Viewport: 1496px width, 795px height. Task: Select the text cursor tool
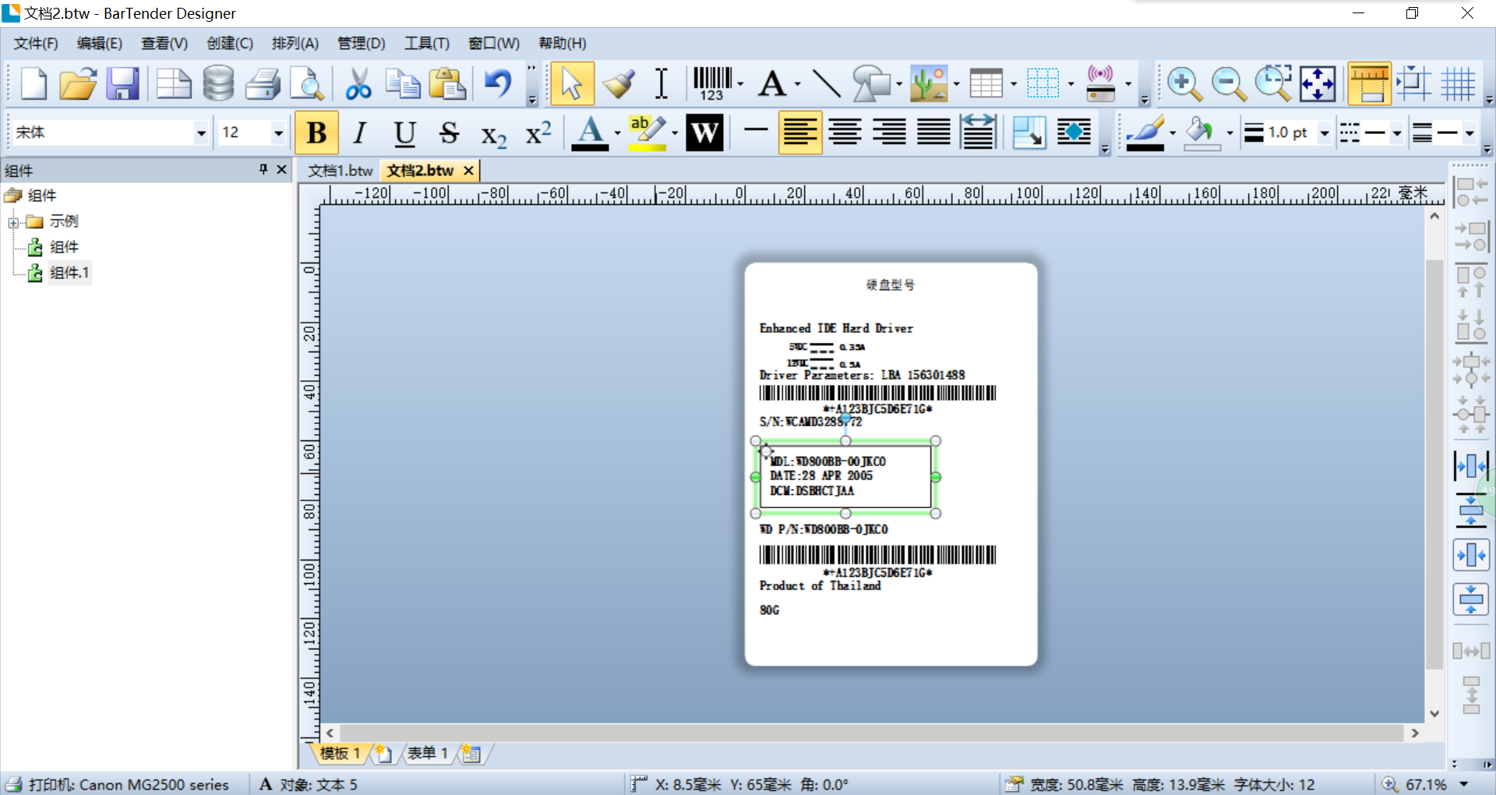(x=662, y=83)
